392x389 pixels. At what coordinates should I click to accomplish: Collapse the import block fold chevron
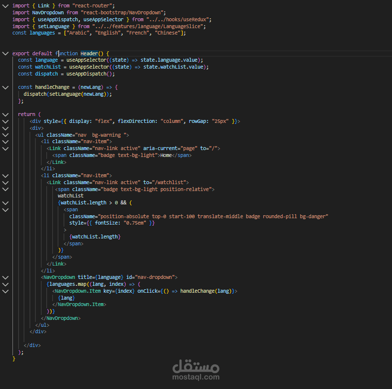click(5, 6)
